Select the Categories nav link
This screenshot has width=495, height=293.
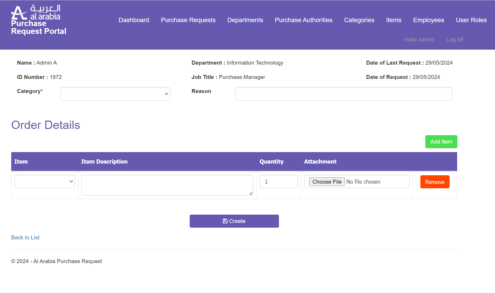[x=359, y=20]
